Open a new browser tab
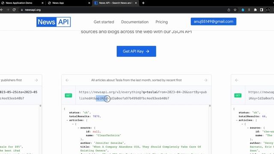 143,3
